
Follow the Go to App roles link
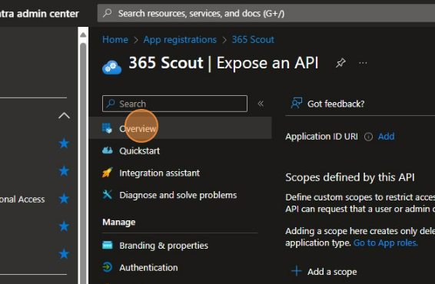(x=386, y=243)
